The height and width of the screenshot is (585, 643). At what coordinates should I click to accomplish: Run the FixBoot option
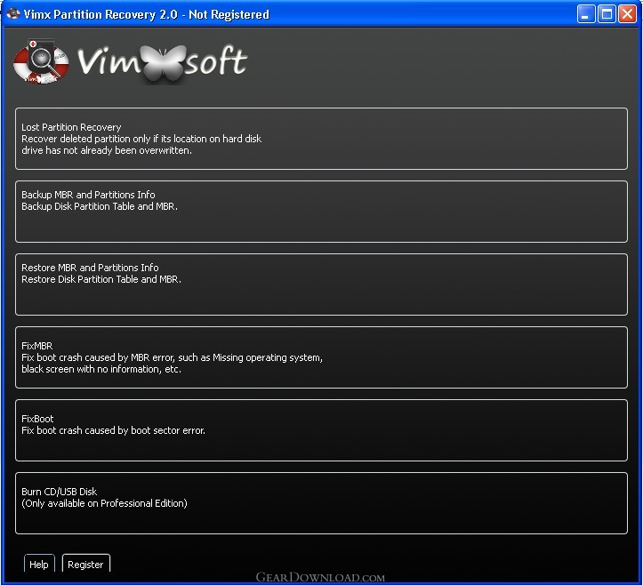pos(321,430)
